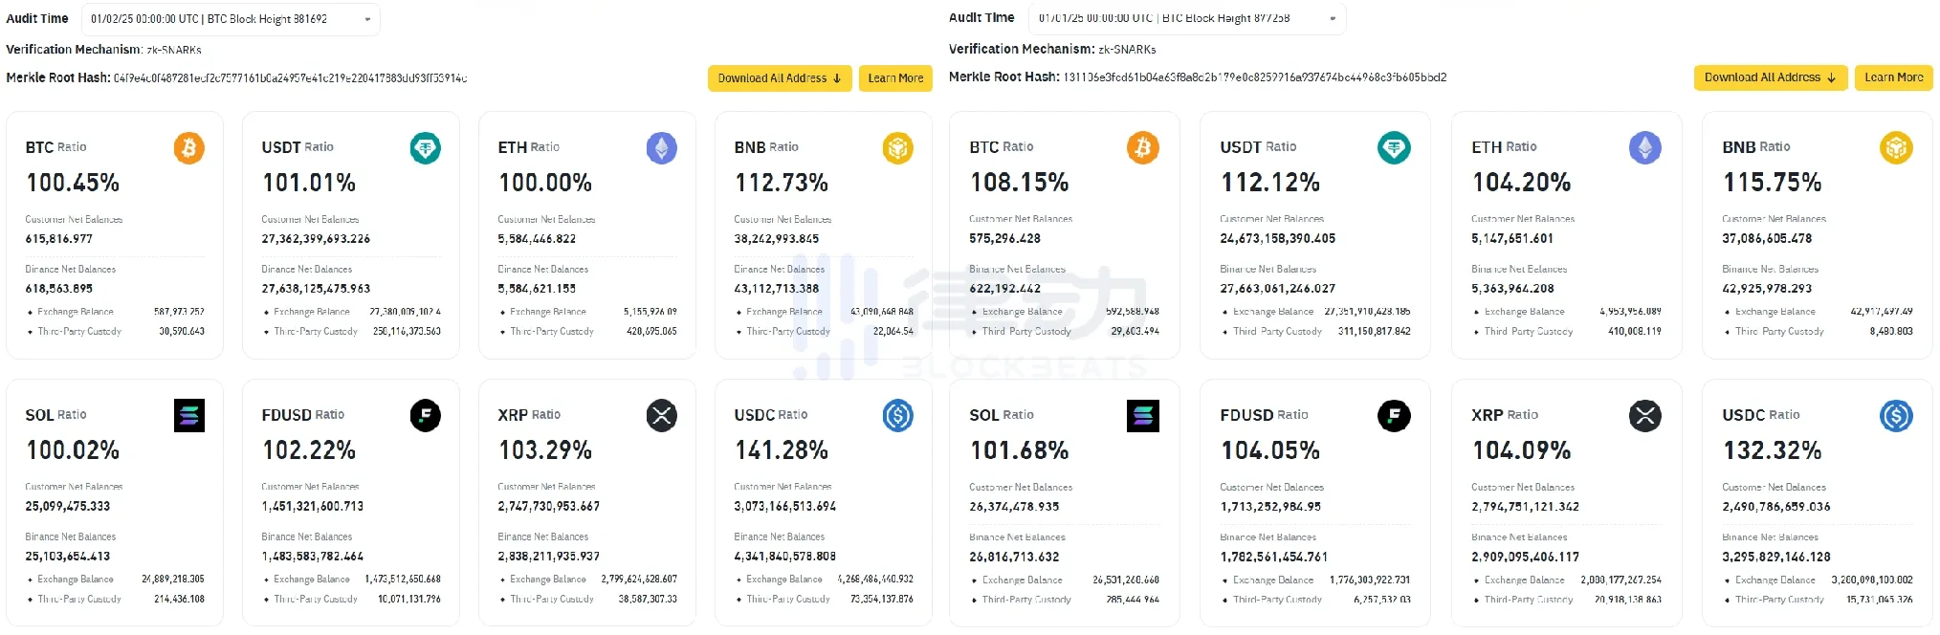This screenshot has height=635, width=1940.
Task: Click the Tether icon in left USDT Ratio card
Action: tap(425, 148)
